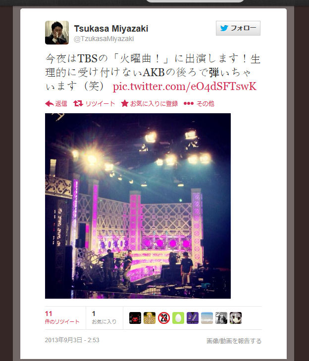
Task: Click the Tsukasa Miyazaki display name
Action: click(x=111, y=29)
